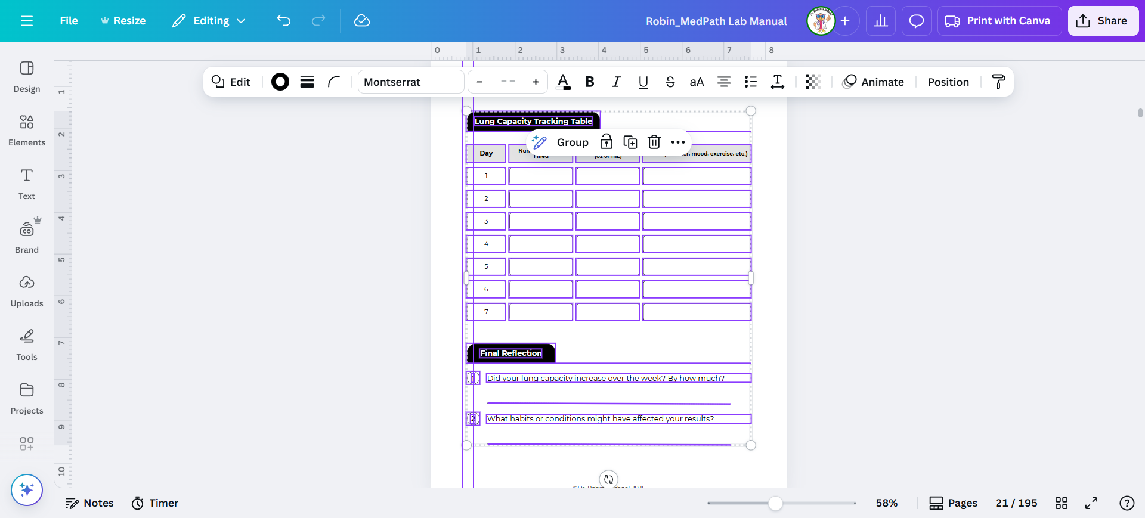Click the cloud save status icon
Image resolution: width=1145 pixels, height=518 pixels.
pyautogui.click(x=362, y=21)
